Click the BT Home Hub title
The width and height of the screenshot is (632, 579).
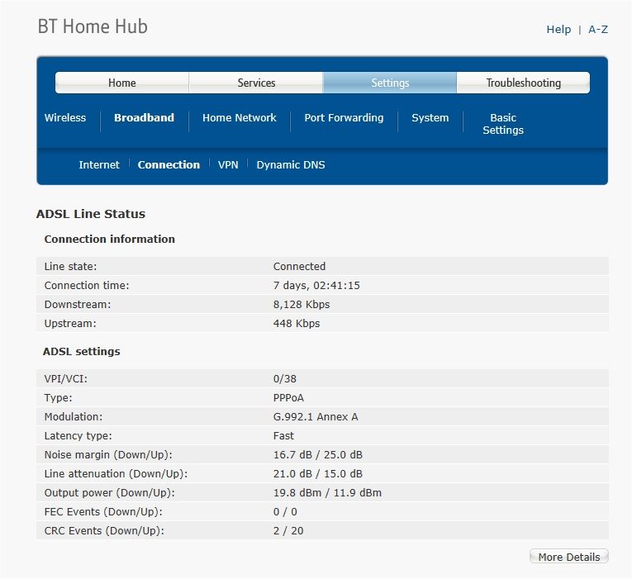(93, 26)
